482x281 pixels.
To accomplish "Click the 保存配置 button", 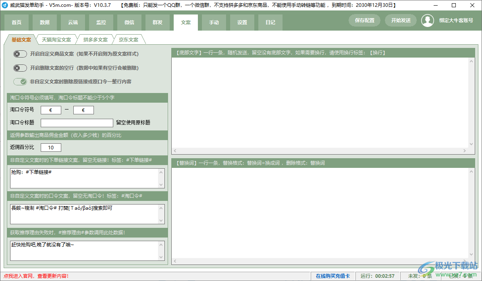I will tap(365, 21).
